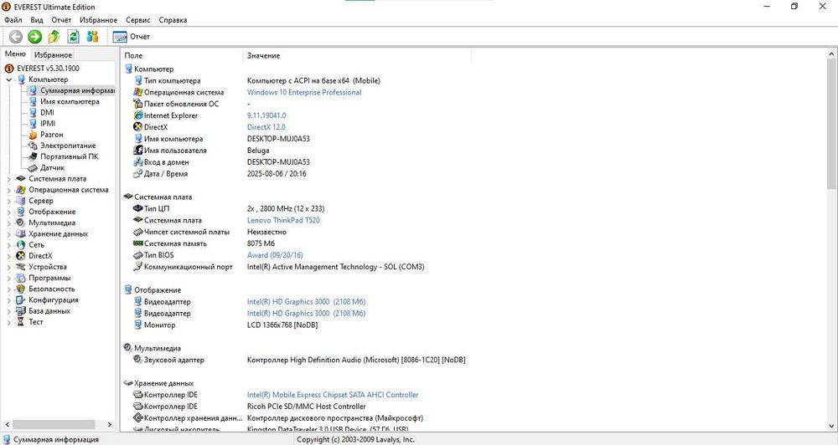Expand the Мультимедиа tree node
The width and height of the screenshot is (838, 445).
point(8,223)
